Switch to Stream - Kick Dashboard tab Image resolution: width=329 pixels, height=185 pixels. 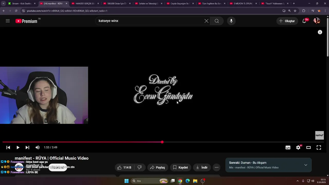coord(22,4)
